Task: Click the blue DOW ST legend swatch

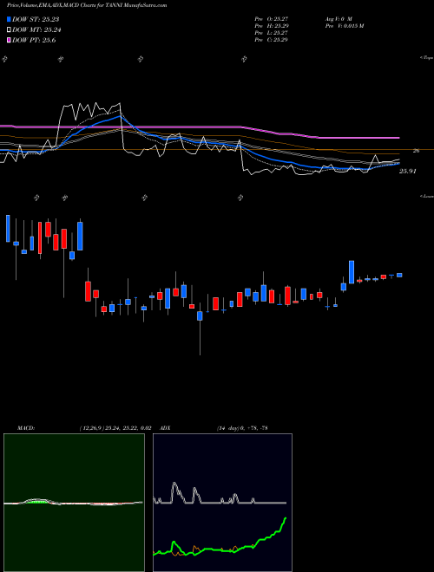Action: click(9, 19)
